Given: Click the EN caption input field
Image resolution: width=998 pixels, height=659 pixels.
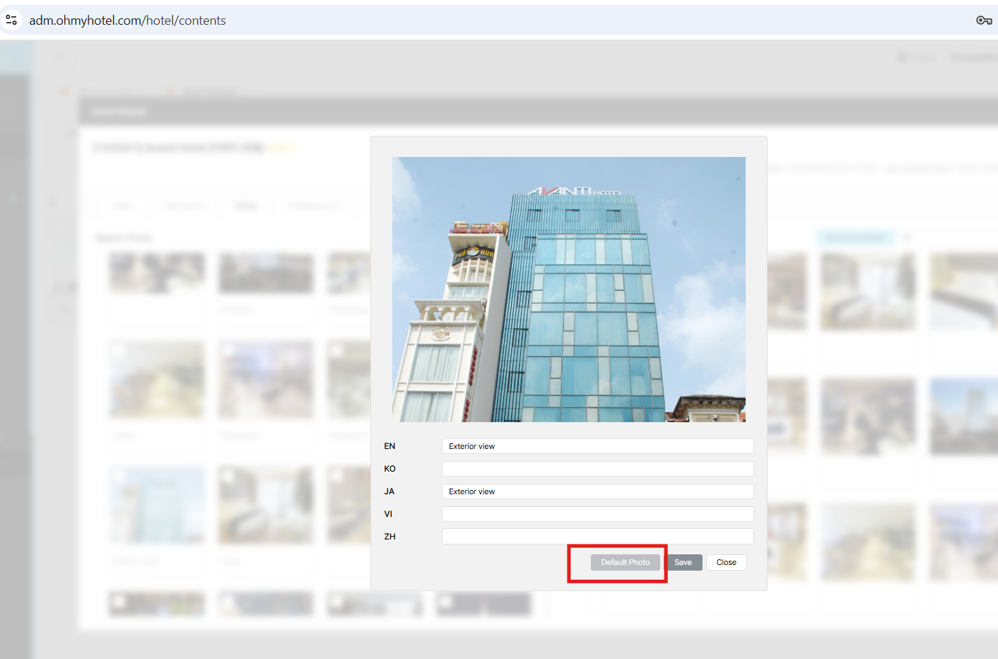Looking at the screenshot, I should click(597, 446).
